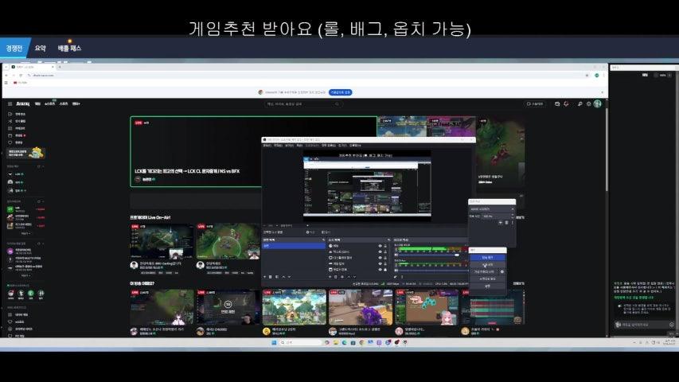Open the gear icon beside virtual camera button

502,271
